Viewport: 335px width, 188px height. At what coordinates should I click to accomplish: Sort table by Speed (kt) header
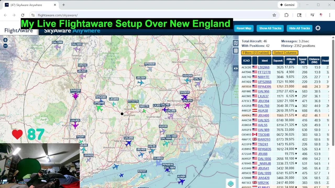302,61
